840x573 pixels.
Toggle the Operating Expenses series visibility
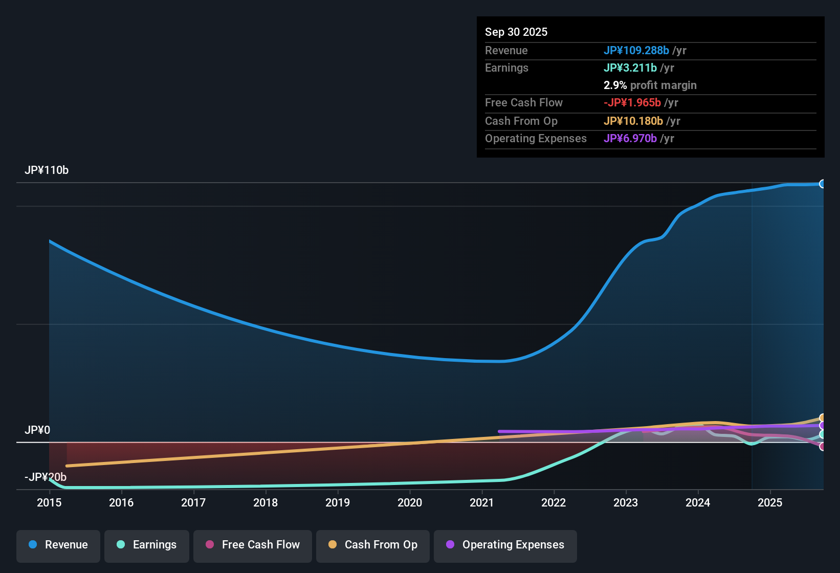(x=505, y=545)
